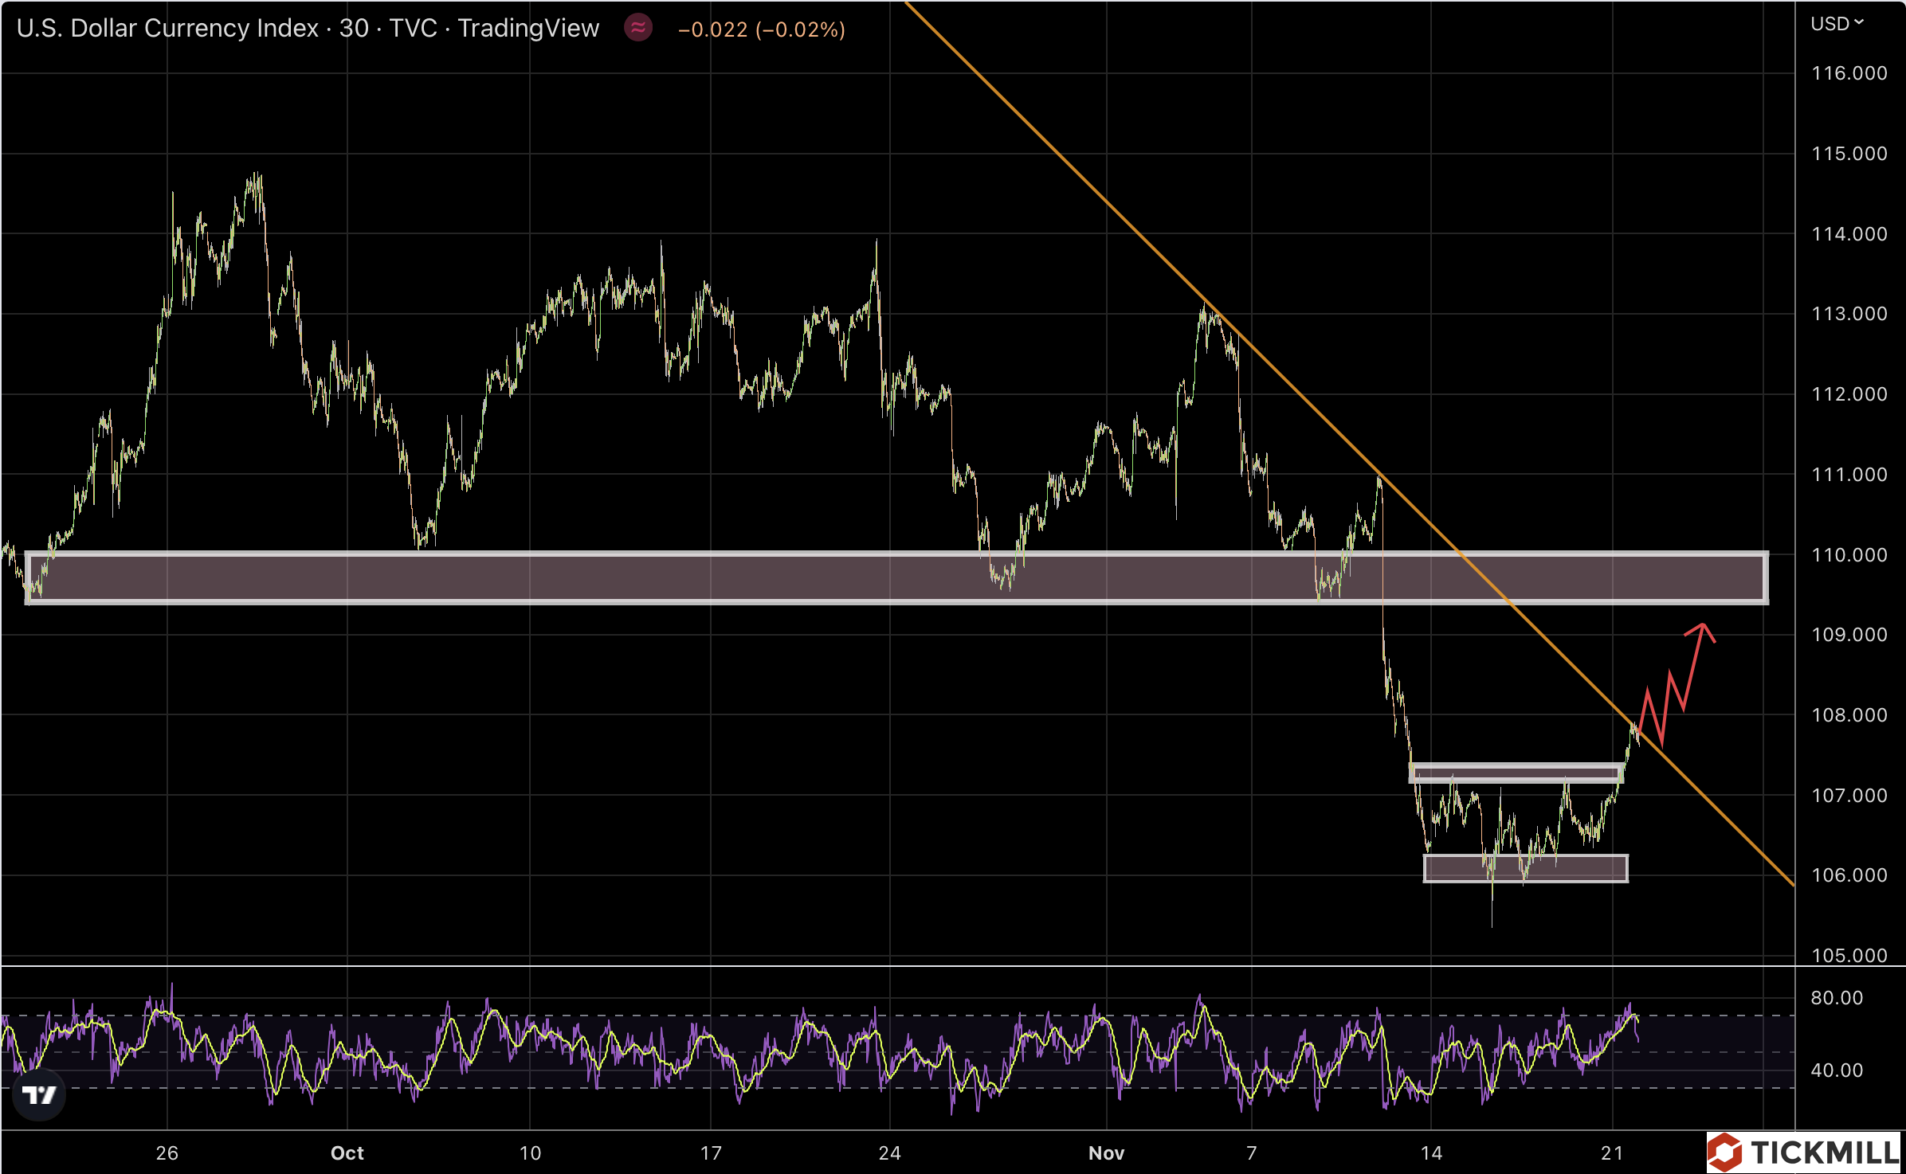The height and width of the screenshot is (1174, 1906).
Task: Click the Nov date label on time axis
Action: click(x=1106, y=1152)
